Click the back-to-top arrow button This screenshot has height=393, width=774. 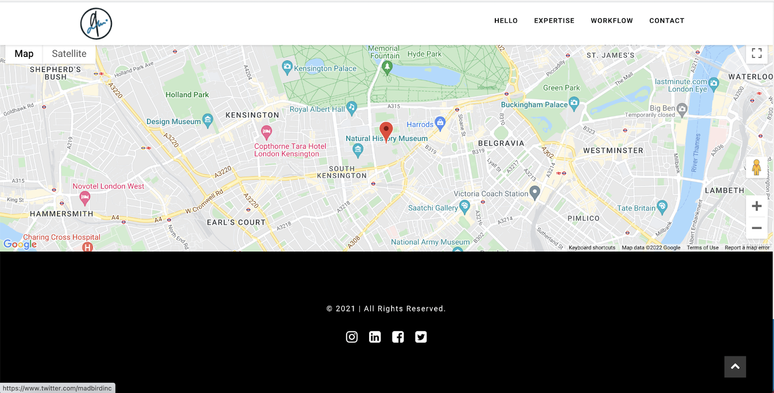click(x=735, y=367)
